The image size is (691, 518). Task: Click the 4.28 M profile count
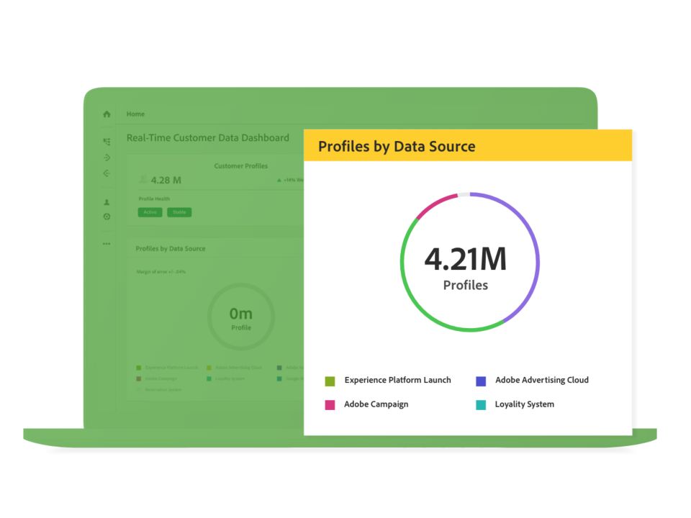pos(166,180)
